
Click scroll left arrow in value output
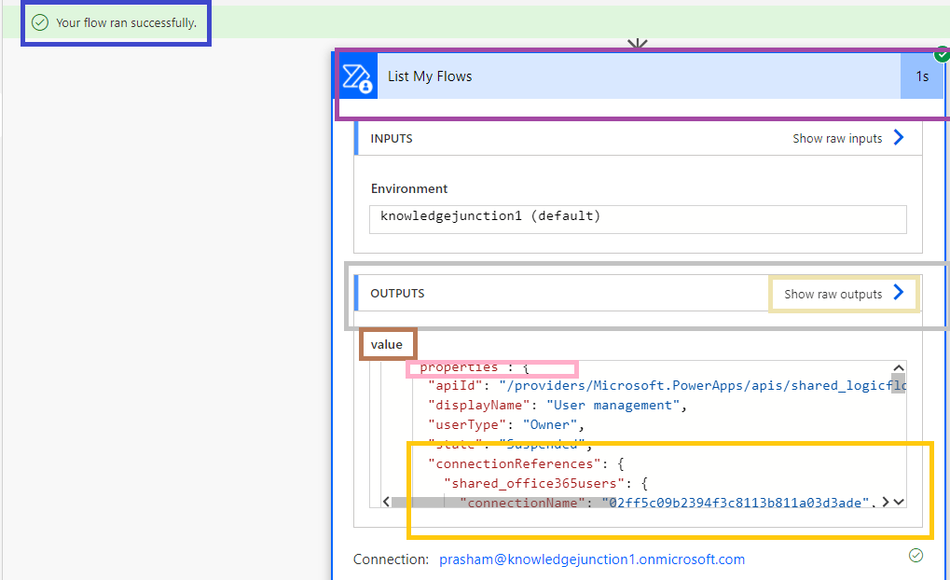(386, 502)
